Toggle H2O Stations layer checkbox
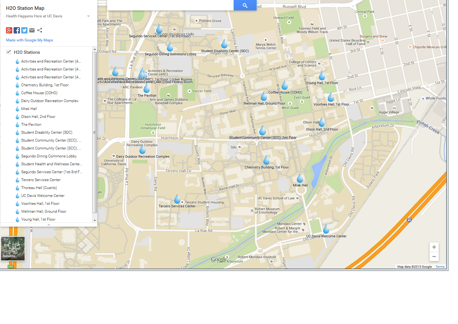The width and height of the screenshot is (458, 324). pyautogui.click(x=9, y=52)
